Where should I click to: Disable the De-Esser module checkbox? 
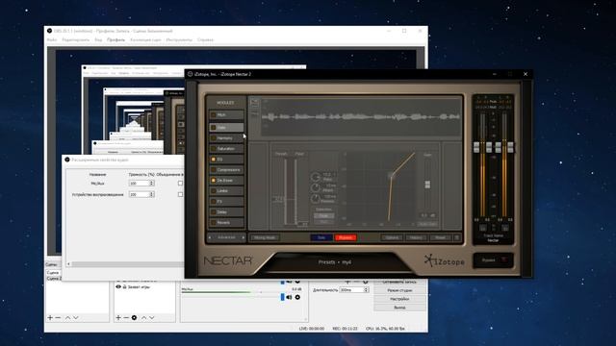[214, 181]
